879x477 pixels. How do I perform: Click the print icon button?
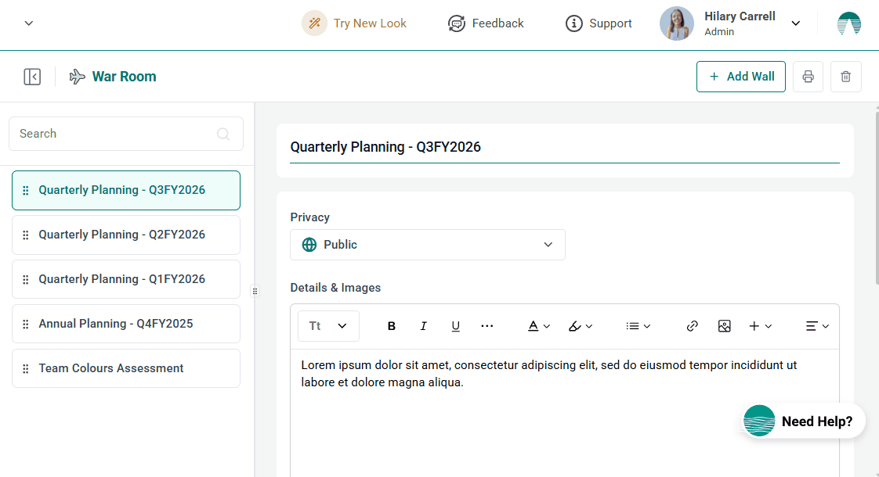pos(808,77)
